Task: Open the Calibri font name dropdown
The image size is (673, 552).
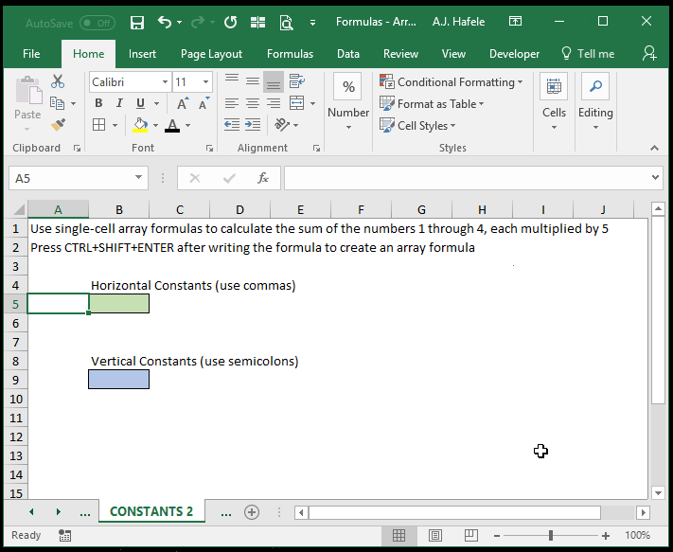Action: point(165,82)
